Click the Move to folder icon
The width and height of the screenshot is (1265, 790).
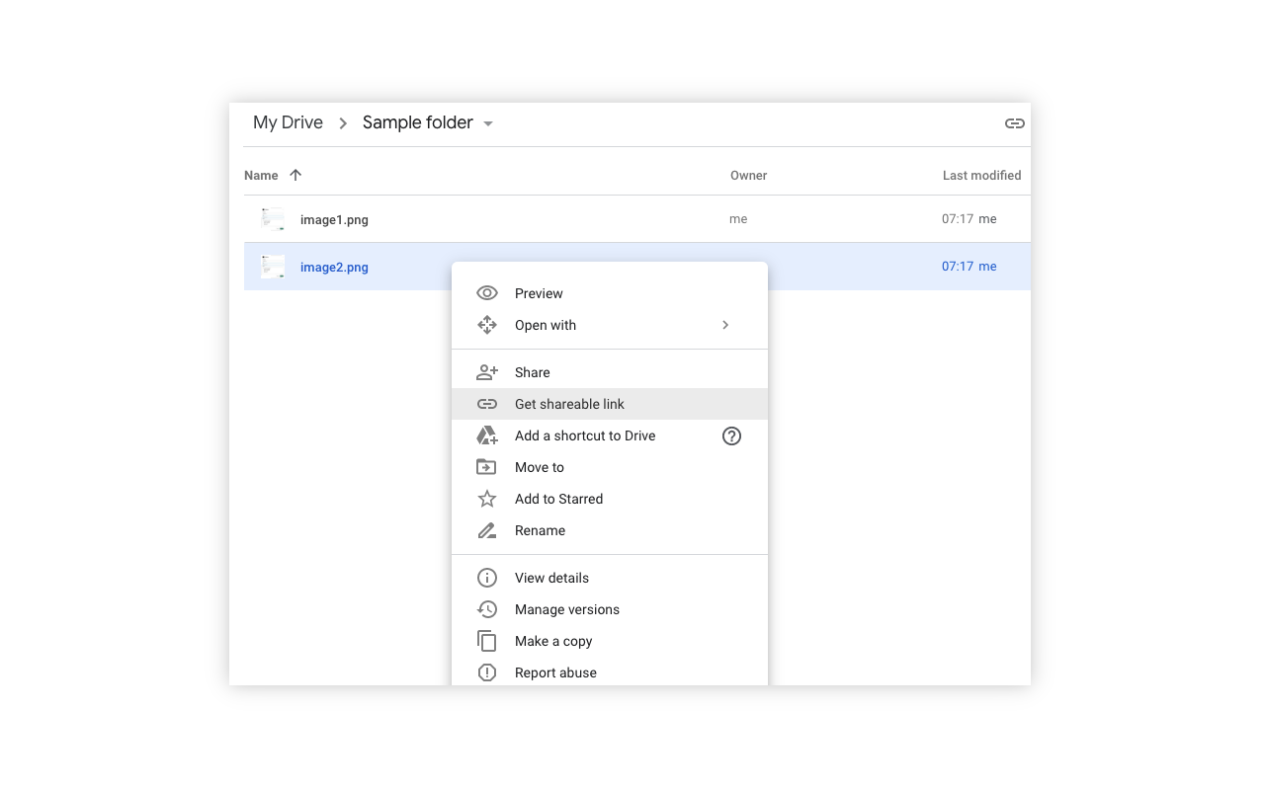tap(487, 467)
